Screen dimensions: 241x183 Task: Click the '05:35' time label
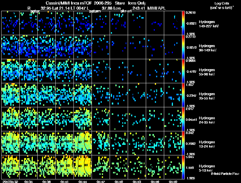pyautogui.click(x=28, y=181)
